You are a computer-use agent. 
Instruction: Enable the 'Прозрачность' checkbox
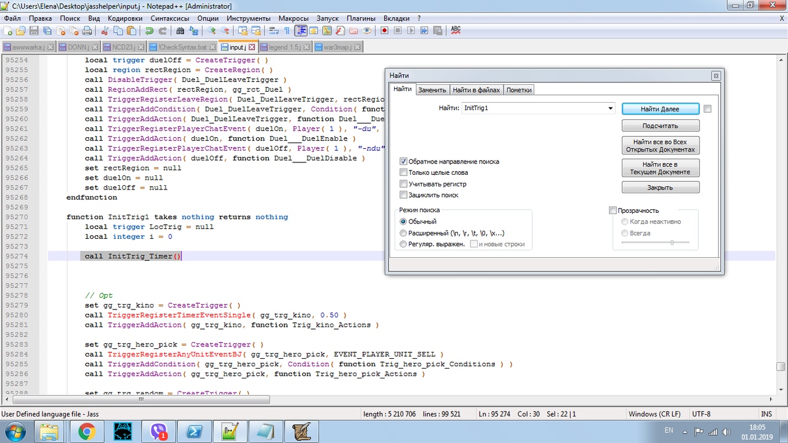(x=613, y=210)
